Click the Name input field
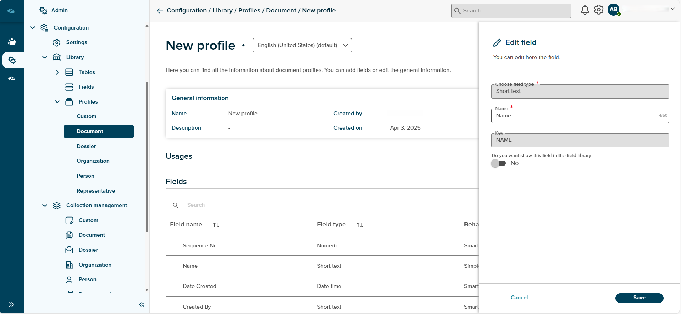The width and height of the screenshot is (681, 314). pyautogui.click(x=573, y=116)
